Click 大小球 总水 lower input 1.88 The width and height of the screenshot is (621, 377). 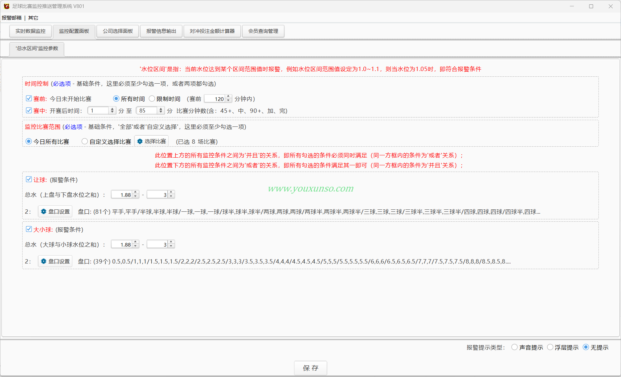tap(122, 244)
